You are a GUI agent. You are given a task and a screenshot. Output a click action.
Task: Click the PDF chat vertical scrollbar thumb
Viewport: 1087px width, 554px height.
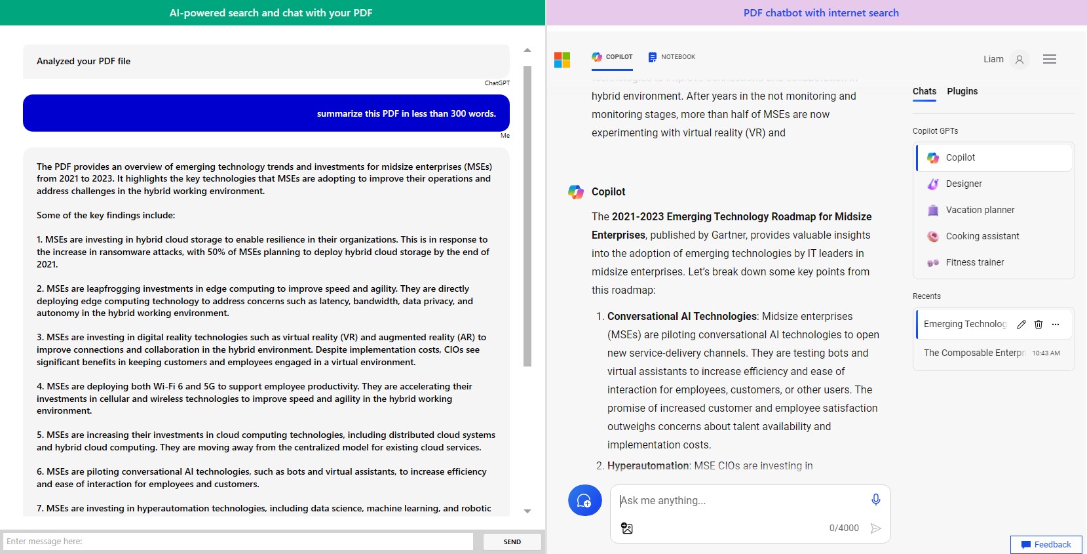pyautogui.click(x=527, y=216)
